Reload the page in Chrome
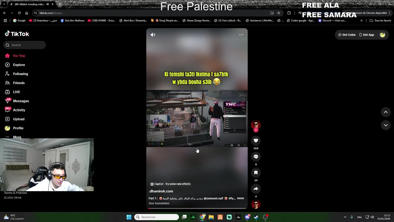This screenshot has width=394, height=222. coord(19,13)
